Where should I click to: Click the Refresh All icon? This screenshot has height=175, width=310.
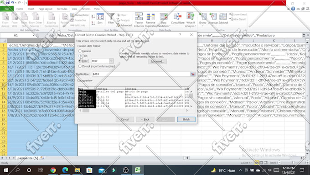click(65, 20)
